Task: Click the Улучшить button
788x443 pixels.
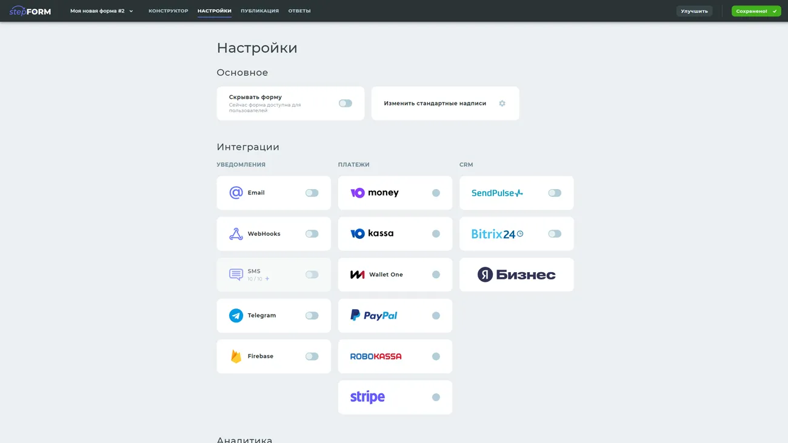Action: click(x=694, y=11)
